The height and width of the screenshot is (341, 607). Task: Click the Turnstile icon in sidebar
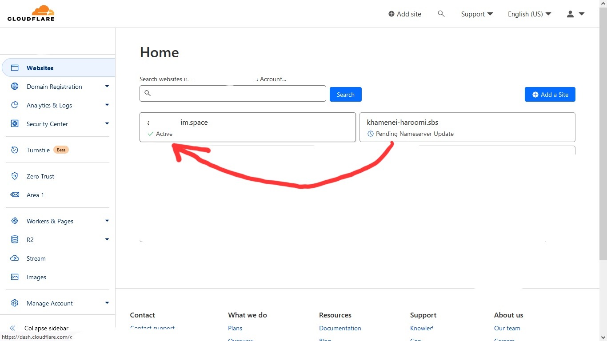15,150
